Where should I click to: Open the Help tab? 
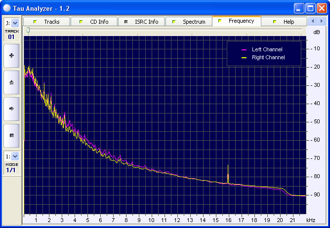pyautogui.click(x=284, y=22)
